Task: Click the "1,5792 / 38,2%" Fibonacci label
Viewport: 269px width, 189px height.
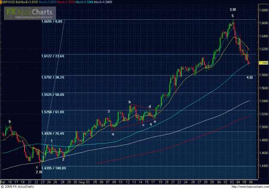Action: (53, 77)
